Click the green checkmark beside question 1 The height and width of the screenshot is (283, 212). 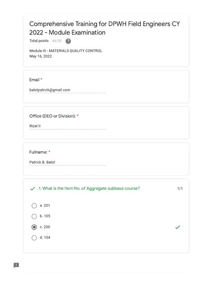[x=33, y=189]
